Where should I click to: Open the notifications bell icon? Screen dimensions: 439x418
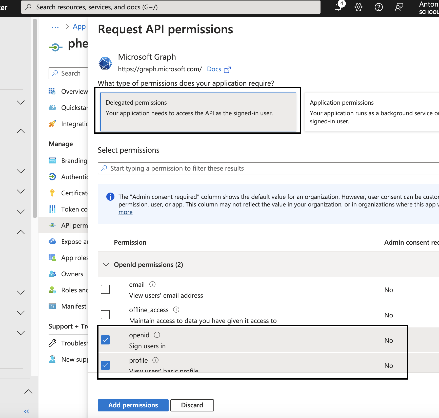(338, 7)
